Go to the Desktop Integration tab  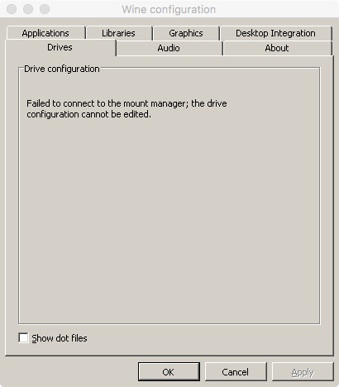275,33
